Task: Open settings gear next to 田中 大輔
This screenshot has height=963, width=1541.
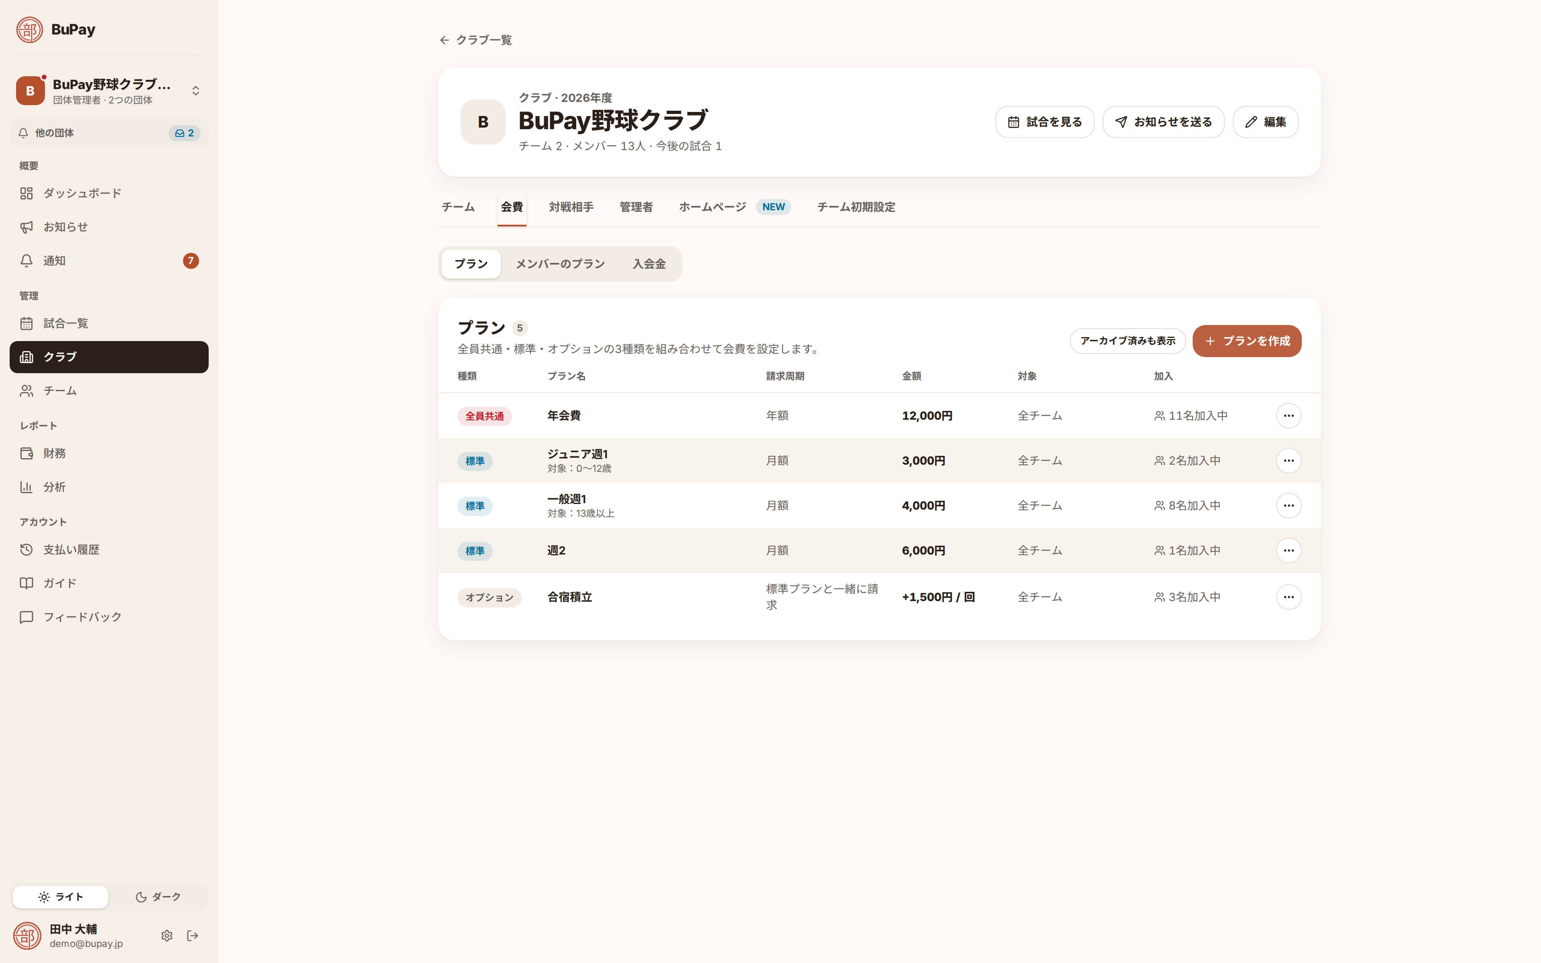Action: pyautogui.click(x=167, y=936)
